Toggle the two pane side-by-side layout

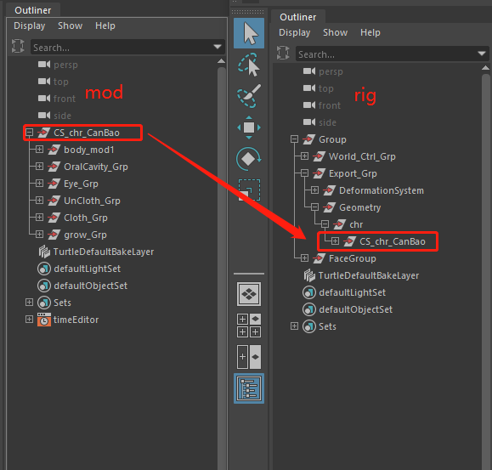[249, 357]
